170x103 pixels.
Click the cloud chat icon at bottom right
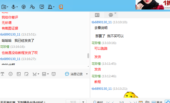pos(168,102)
